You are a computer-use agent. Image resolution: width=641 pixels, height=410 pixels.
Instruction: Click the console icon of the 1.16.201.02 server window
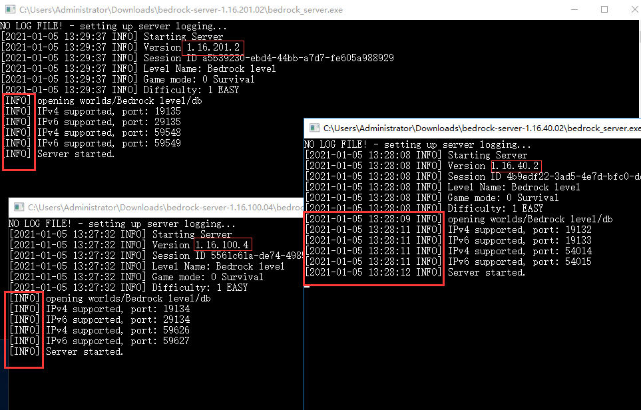pyautogui.click(x=10, y=9)
